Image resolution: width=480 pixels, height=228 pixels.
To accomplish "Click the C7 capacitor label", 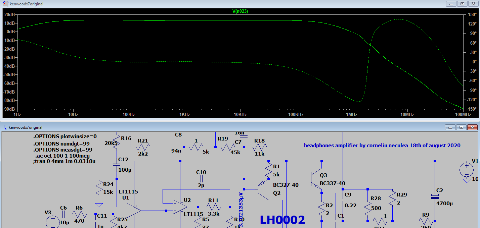I will click(238, 142).
